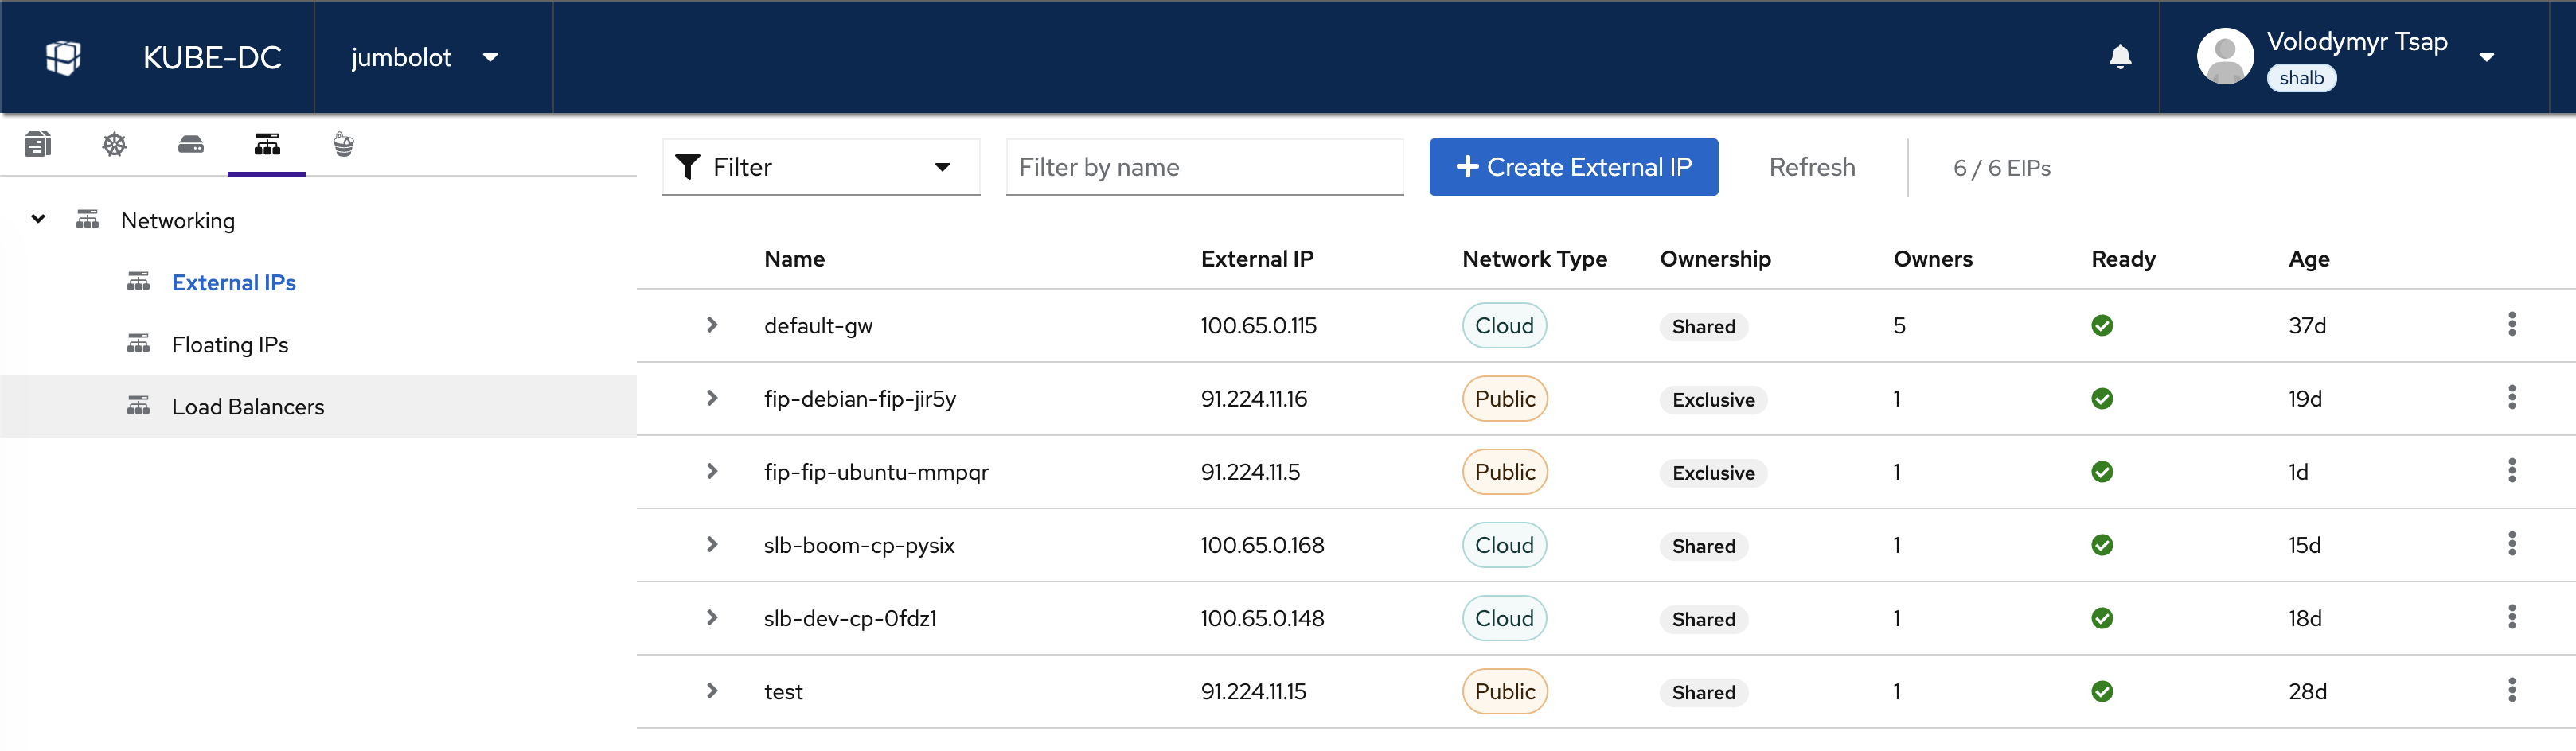Select the networking topology tab icon
Image resolution: width=2576 pixels, height=751 pixels.
(x=267, y=145)
